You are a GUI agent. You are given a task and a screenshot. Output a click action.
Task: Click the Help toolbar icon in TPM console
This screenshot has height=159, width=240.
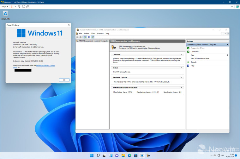(x=89, y=37)
